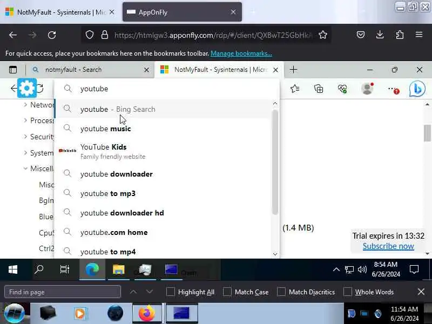
Task: Open Windows Start menu in remote taskbar
Action: click(x=13, y=269)
